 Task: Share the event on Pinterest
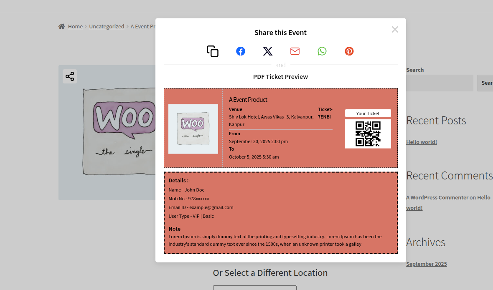click(x=349, y=51)
